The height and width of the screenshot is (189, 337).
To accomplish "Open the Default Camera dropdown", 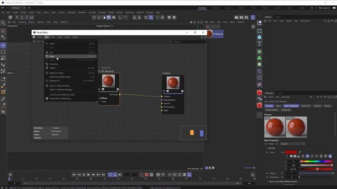I will coord(105,26).
